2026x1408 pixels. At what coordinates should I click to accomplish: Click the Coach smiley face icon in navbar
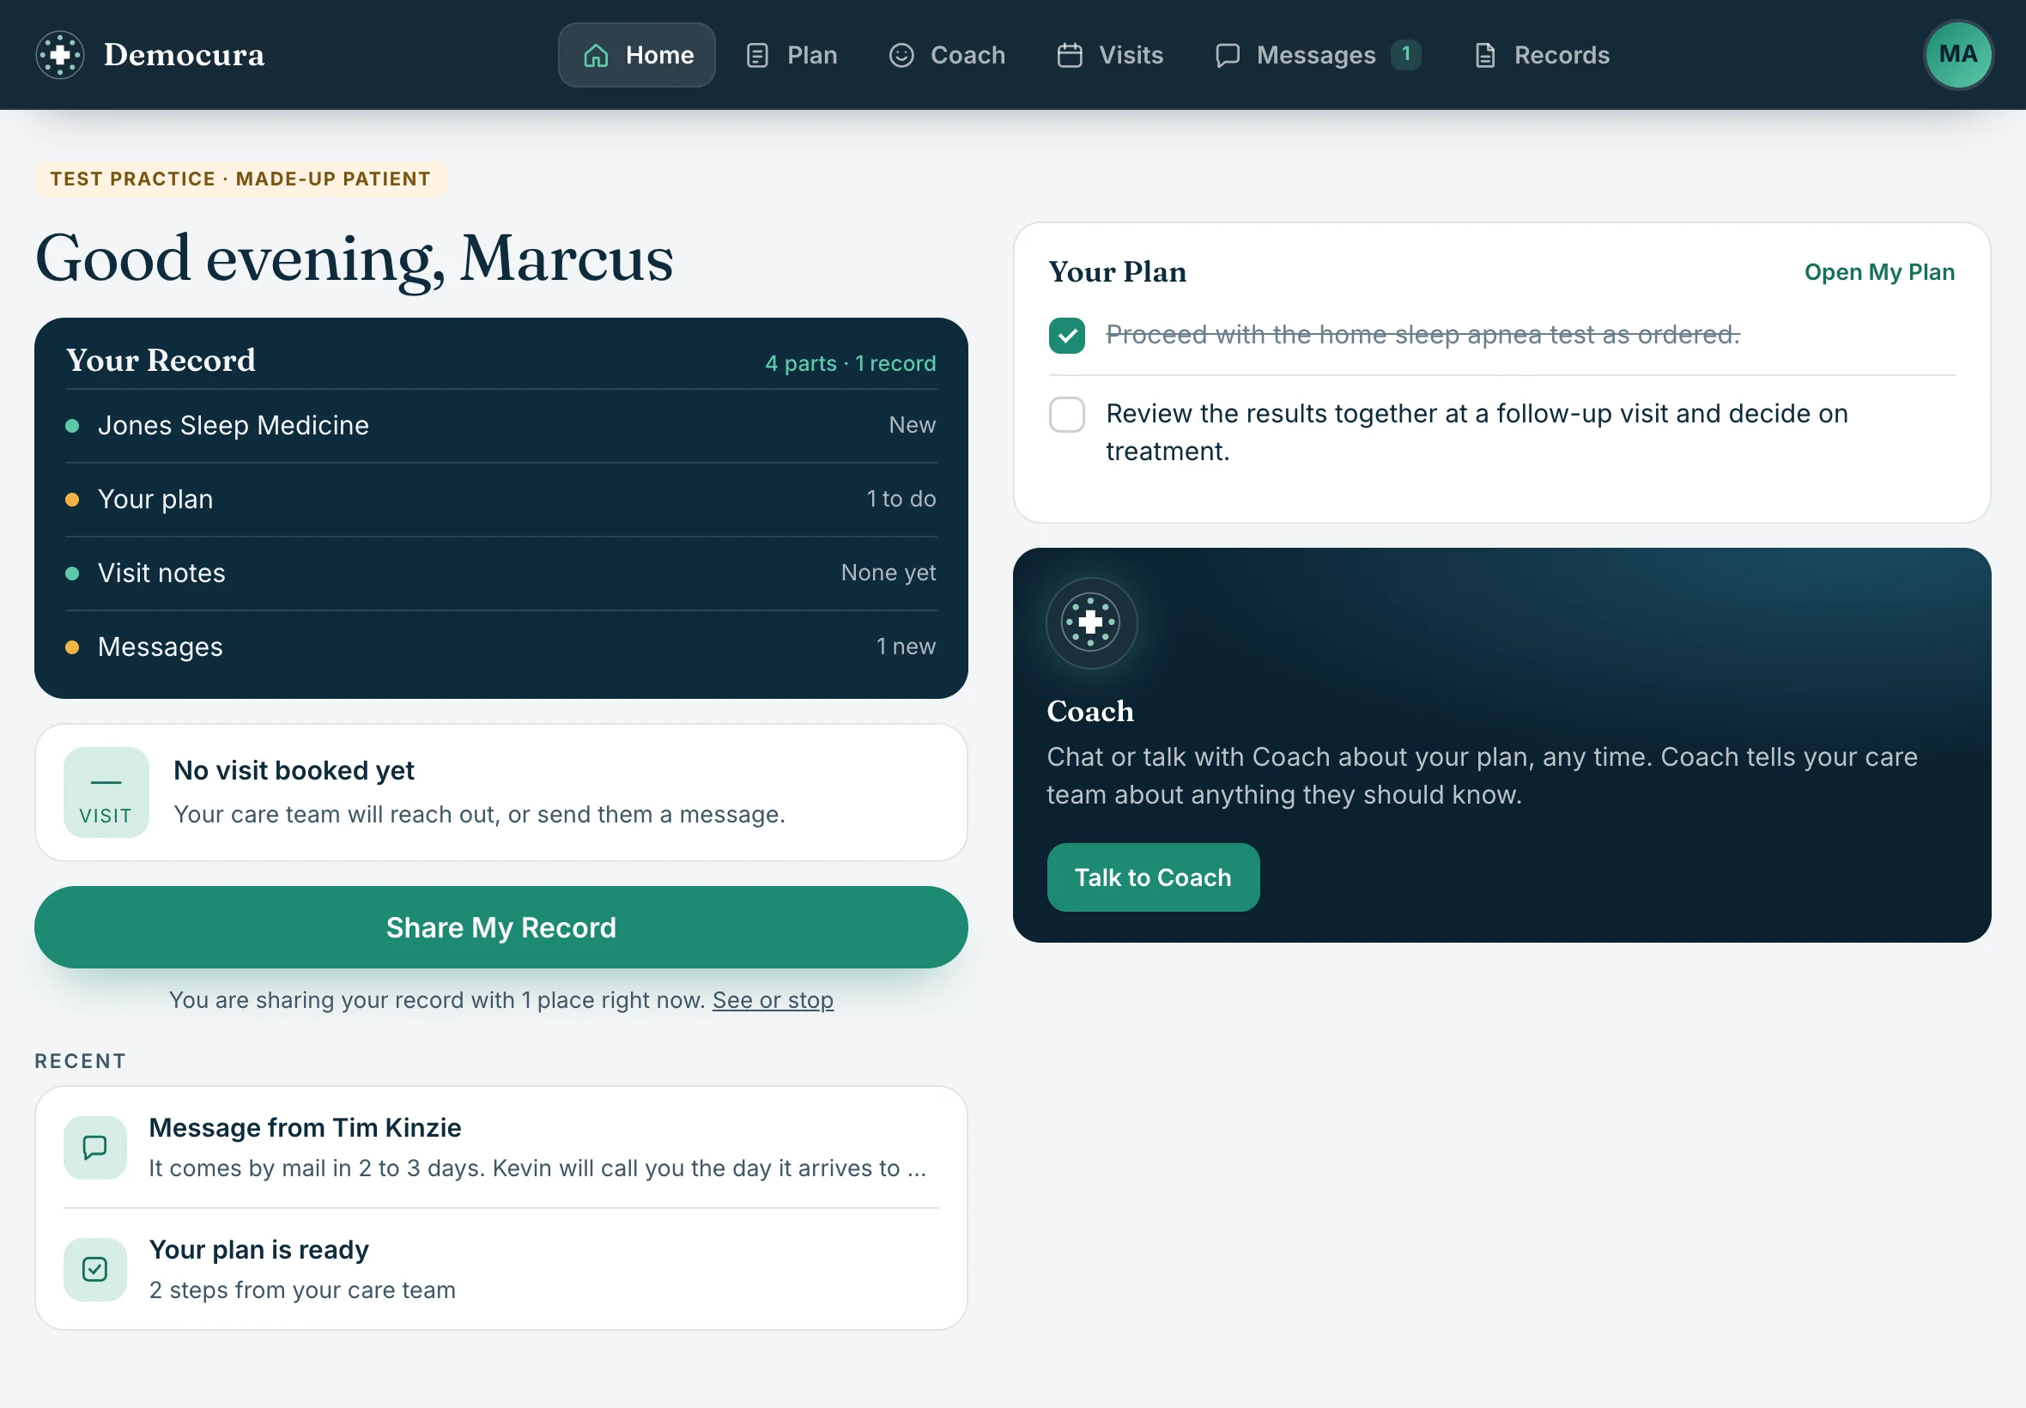(901, 56)
